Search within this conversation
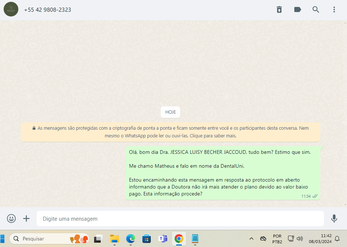This screenshot has width=347, height=247. 316,9
